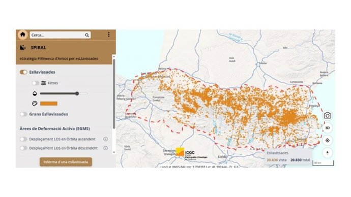Switch map to 3D view

pyautogui.click(x=328, y=128)
